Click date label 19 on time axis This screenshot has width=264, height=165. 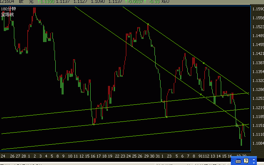click(110, 156)
